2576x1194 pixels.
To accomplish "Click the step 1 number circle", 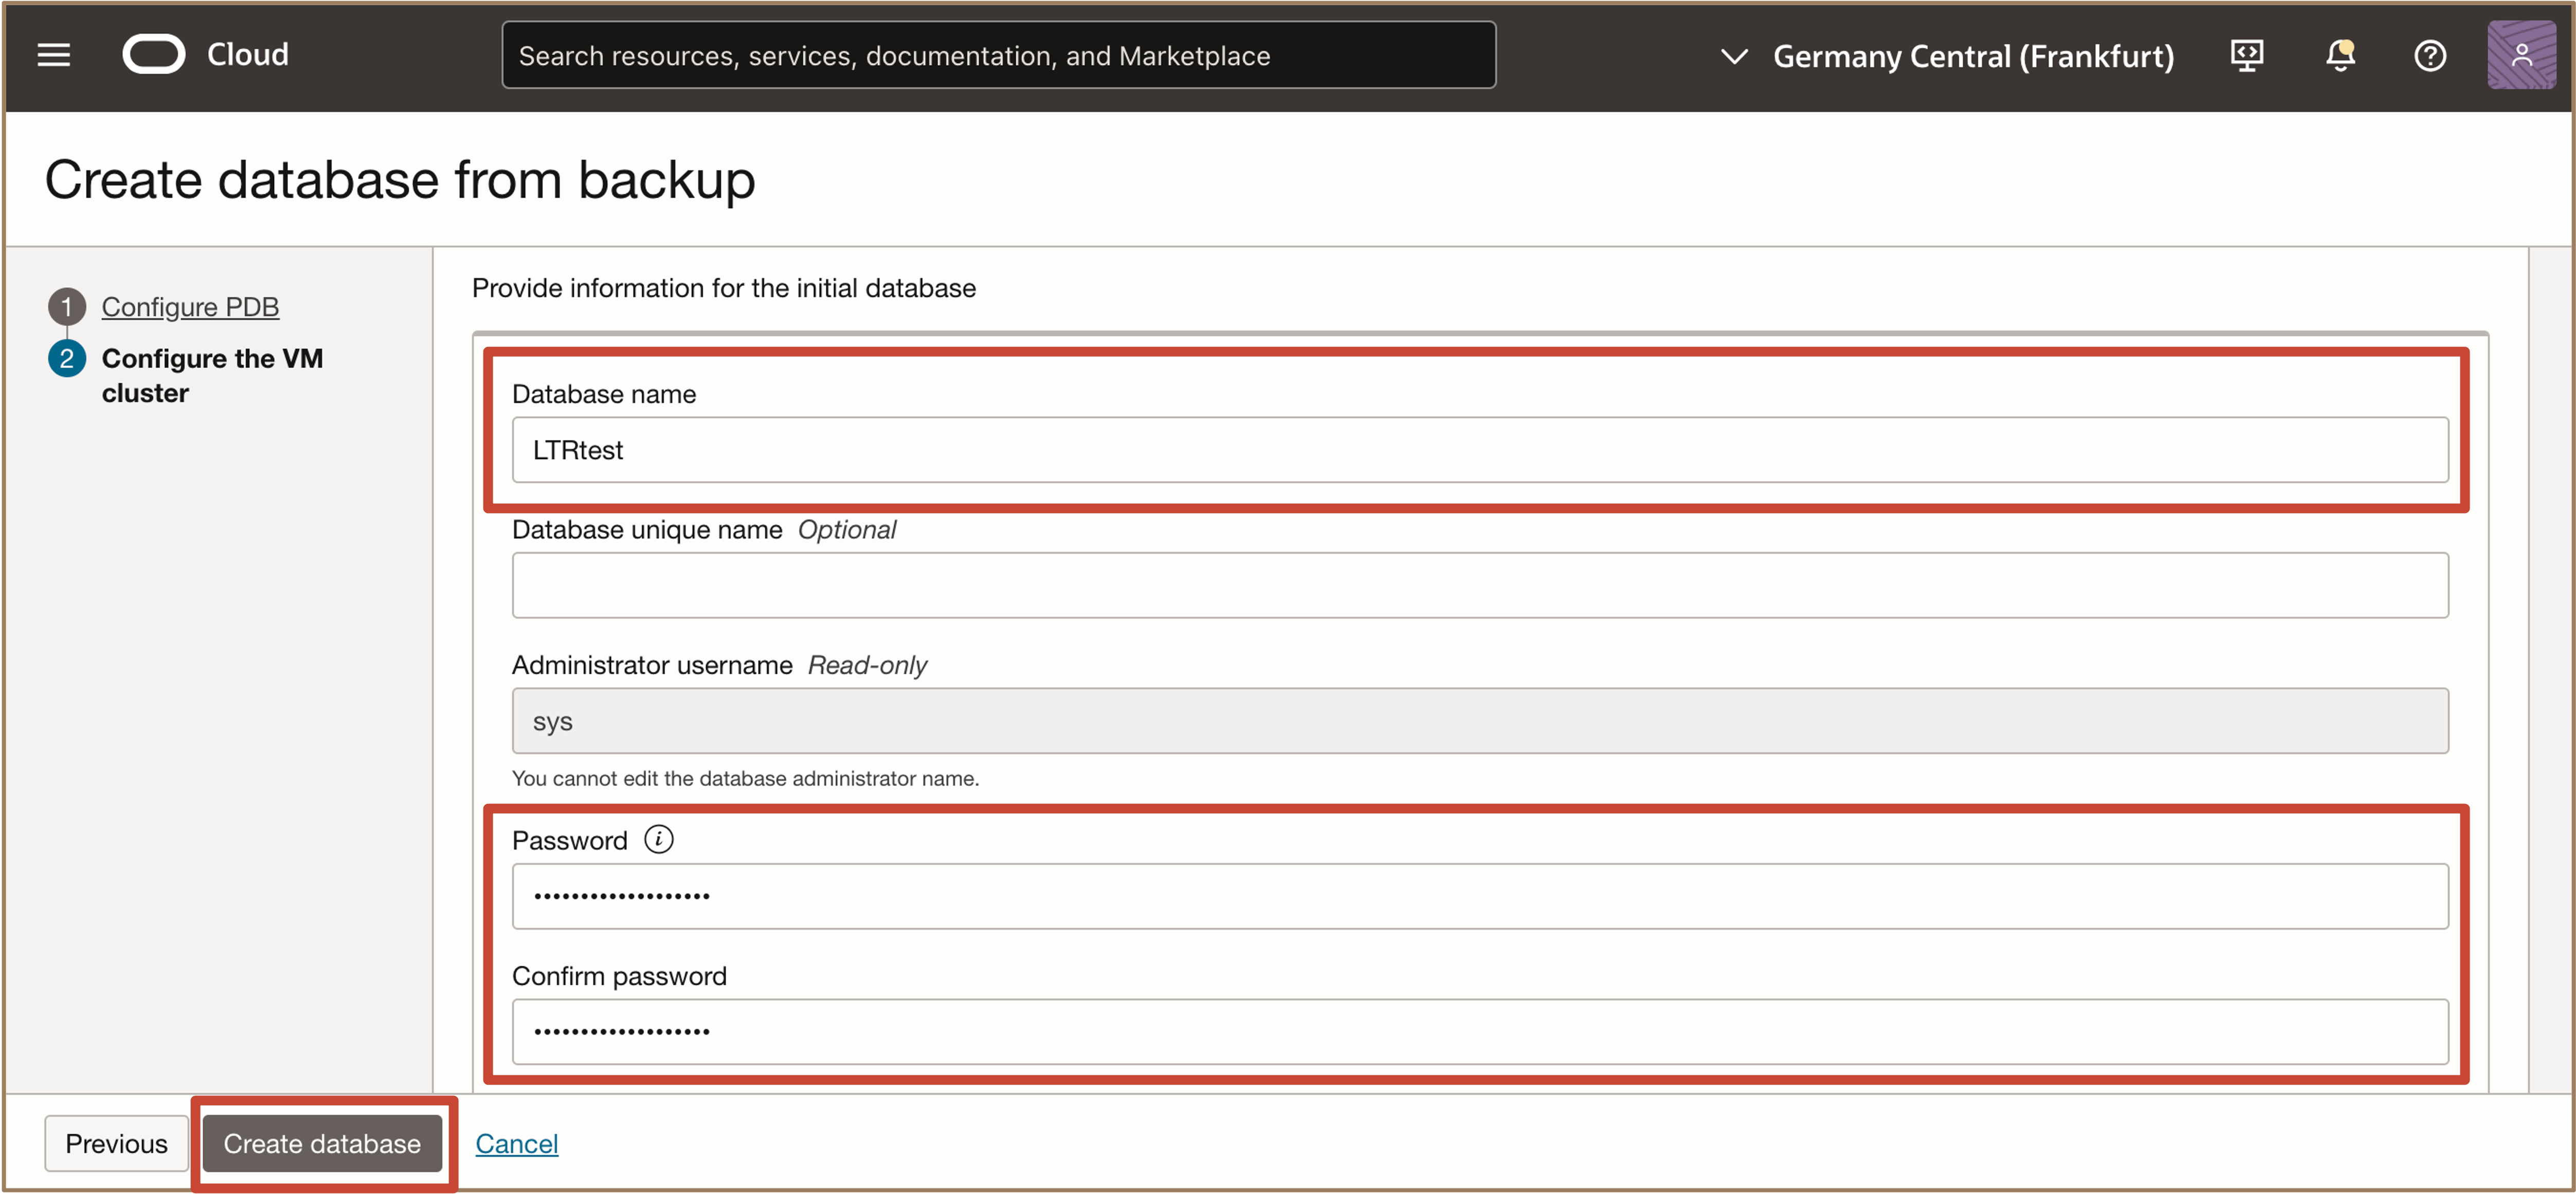I will (66, 307).
